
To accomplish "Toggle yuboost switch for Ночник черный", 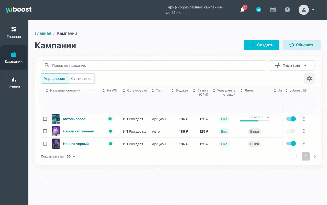I will (291, 143).
